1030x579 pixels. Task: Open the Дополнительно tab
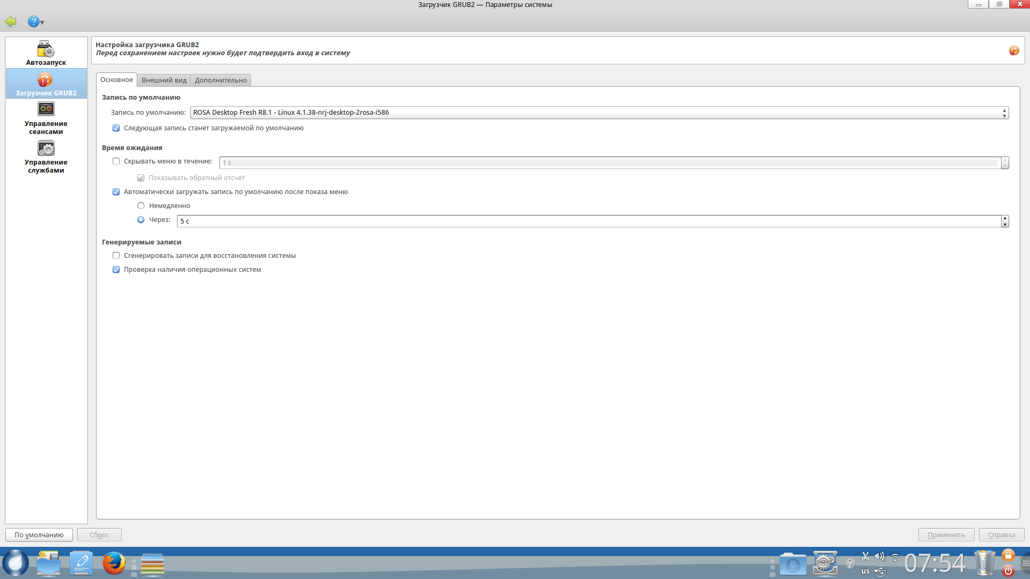tap(220, 80)
